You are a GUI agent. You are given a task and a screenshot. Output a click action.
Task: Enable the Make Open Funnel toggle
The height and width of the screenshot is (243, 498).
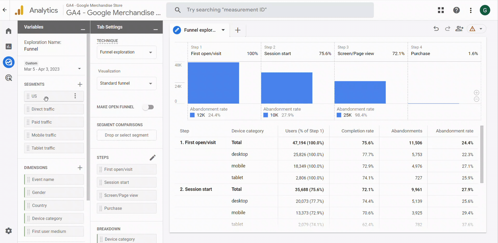point(148,107)
